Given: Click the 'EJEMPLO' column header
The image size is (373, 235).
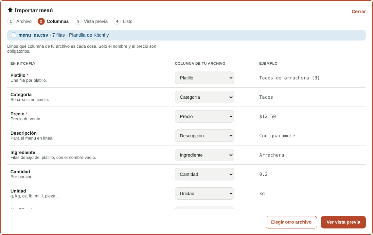Looking at the screenshot, I should (268, 63).
